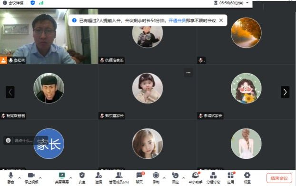Open the Share Screen option
Viewport: 296px width, 186px height.
62,178
